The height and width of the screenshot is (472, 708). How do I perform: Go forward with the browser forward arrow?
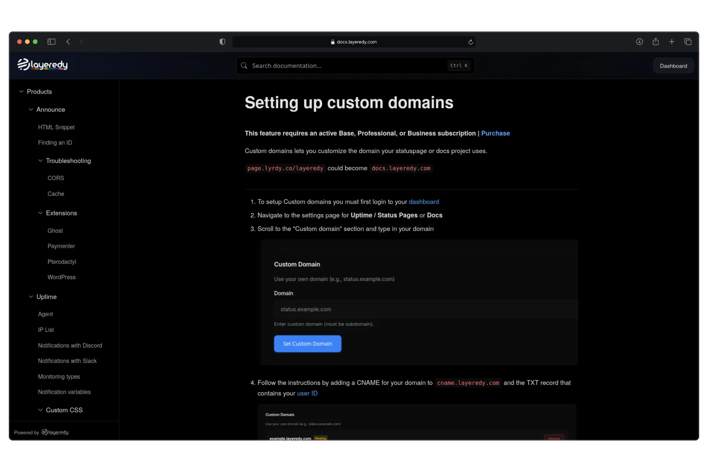tap(81, 42)
